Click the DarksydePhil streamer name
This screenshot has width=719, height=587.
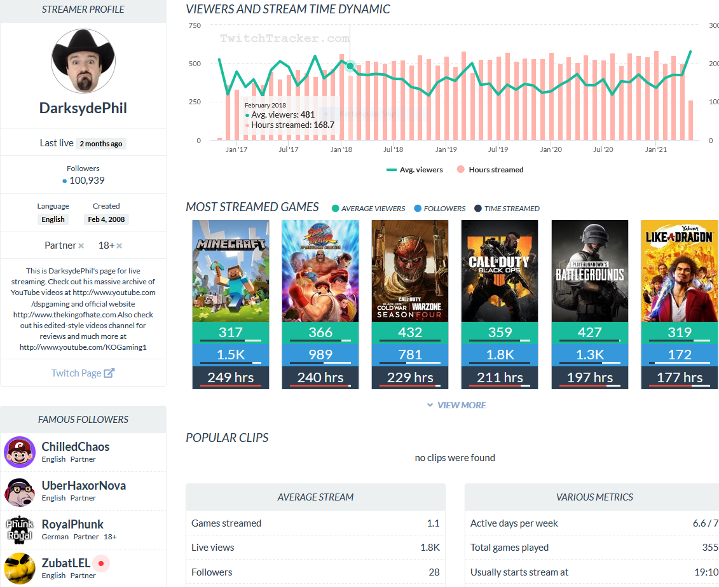[83, 108]
